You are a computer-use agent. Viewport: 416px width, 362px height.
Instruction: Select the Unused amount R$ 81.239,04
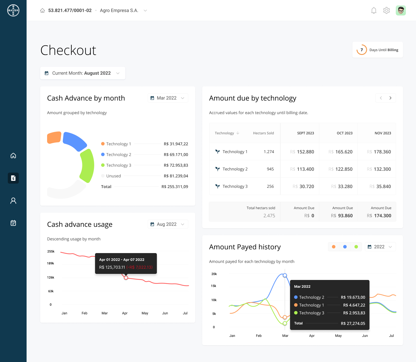pyautogui.click(x=176, y=176)
